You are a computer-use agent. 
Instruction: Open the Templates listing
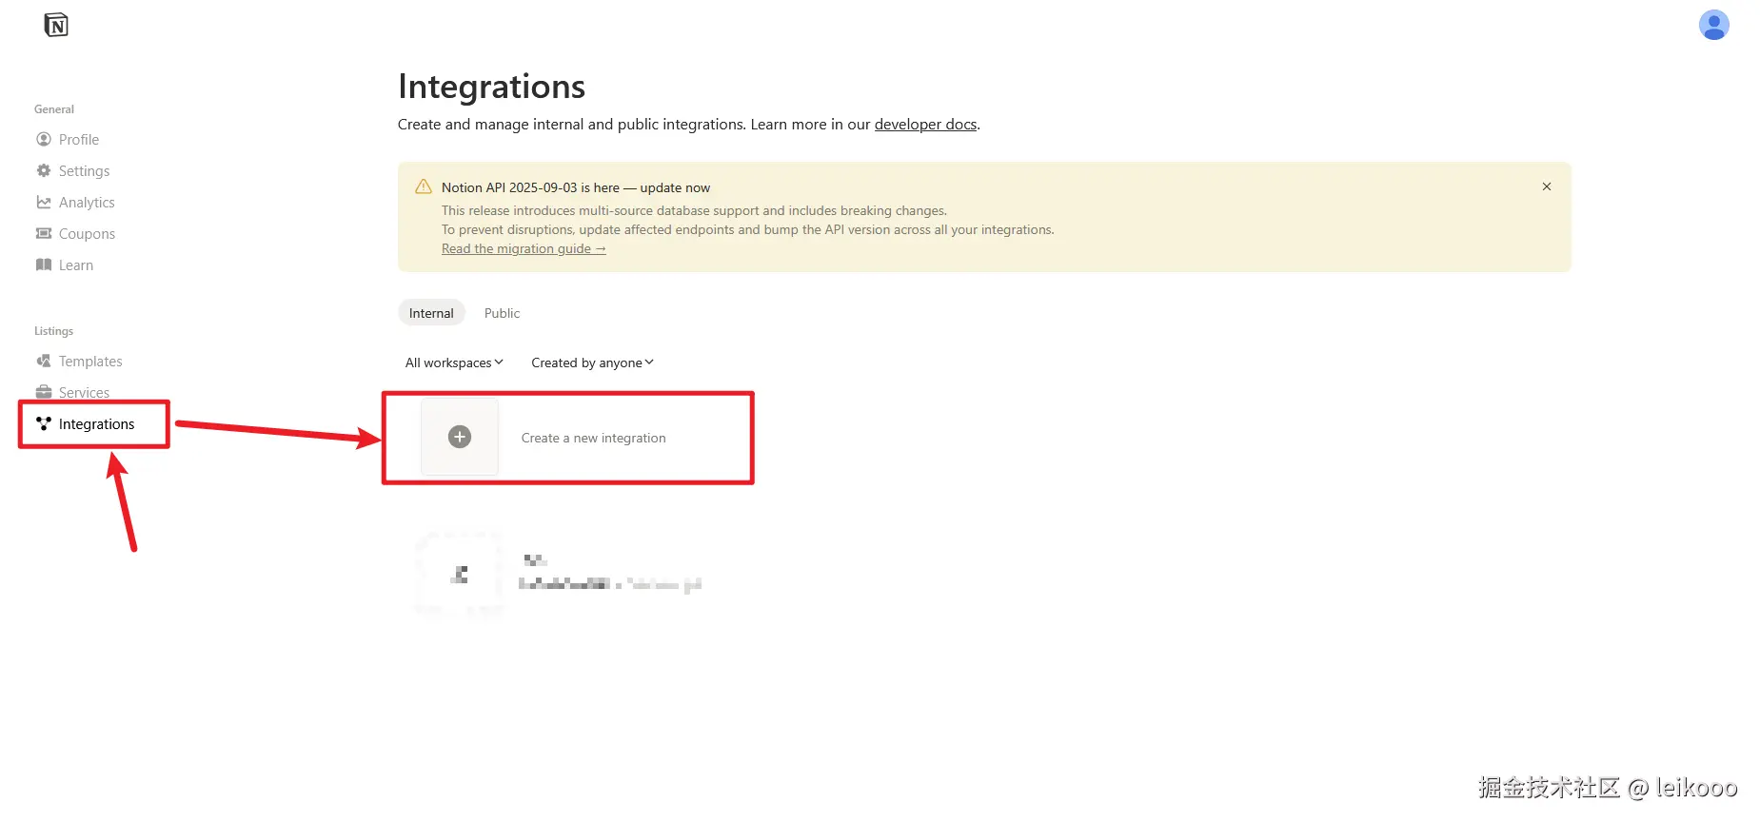tap(89, 362)
